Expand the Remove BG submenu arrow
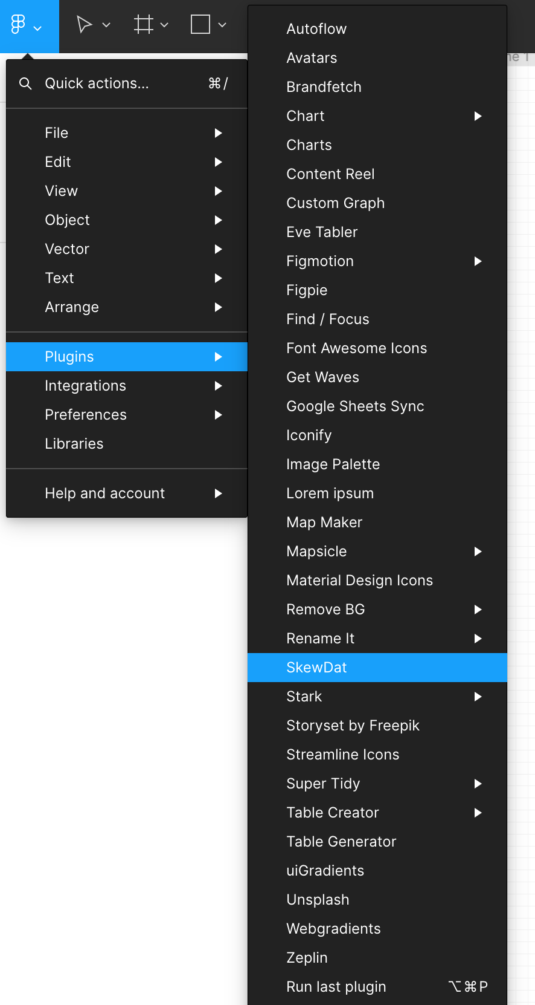The image size is (535, 1005). pos(478,610)
